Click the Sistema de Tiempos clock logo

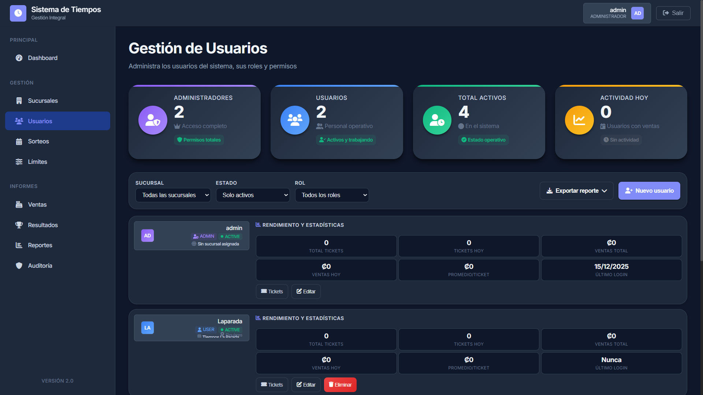pos(18,13)
